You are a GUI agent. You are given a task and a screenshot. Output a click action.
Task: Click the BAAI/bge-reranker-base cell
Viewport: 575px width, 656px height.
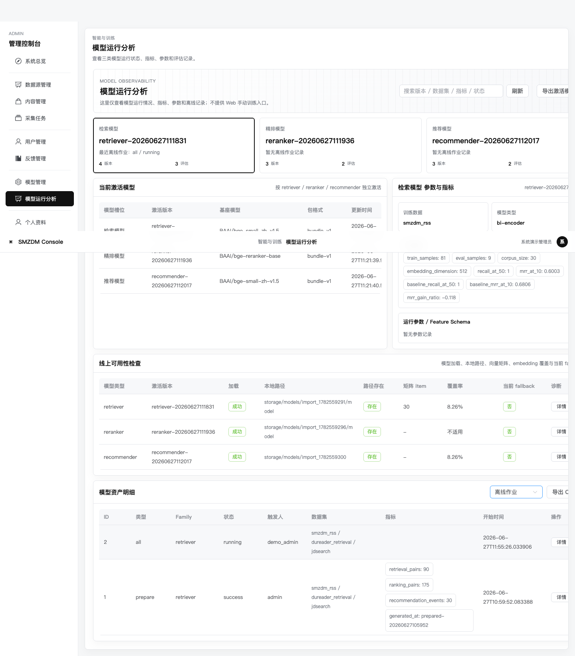pyautogui.click(x=250, y=256)
